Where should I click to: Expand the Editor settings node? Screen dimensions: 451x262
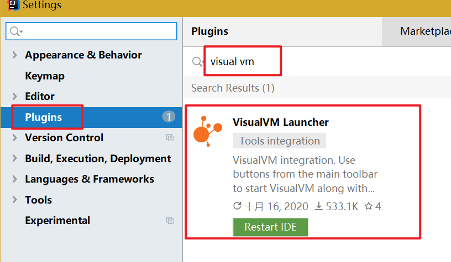(15, 96)
